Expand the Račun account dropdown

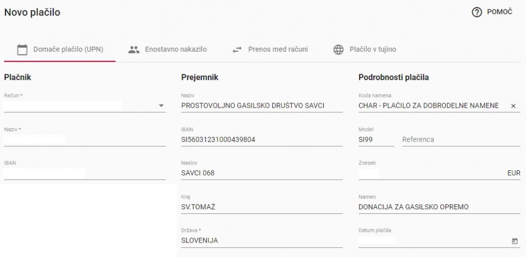(161, 106)
